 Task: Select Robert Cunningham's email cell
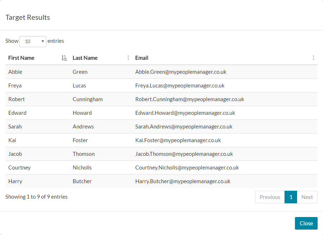[x=190, y=99]
